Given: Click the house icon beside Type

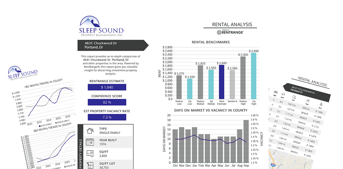Looking at the screenshot, I should coord(90,131).
